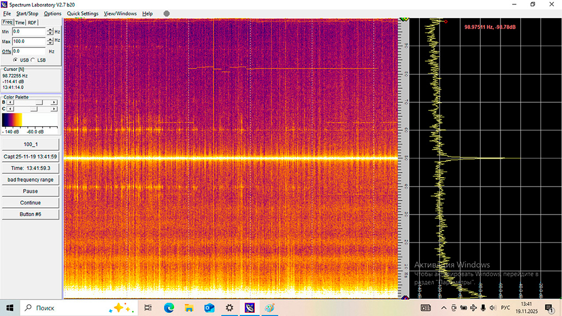
Task: Switch to the Time tab
Action: click(19, 22)
